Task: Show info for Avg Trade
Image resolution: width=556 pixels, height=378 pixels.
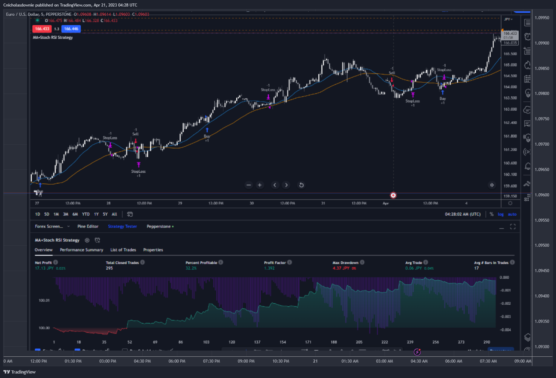Action: click(x=426, y=263)
